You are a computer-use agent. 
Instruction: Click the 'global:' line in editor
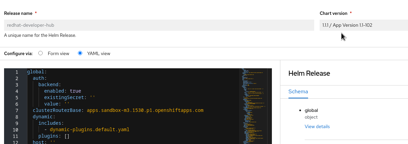(x=37, y=72)
